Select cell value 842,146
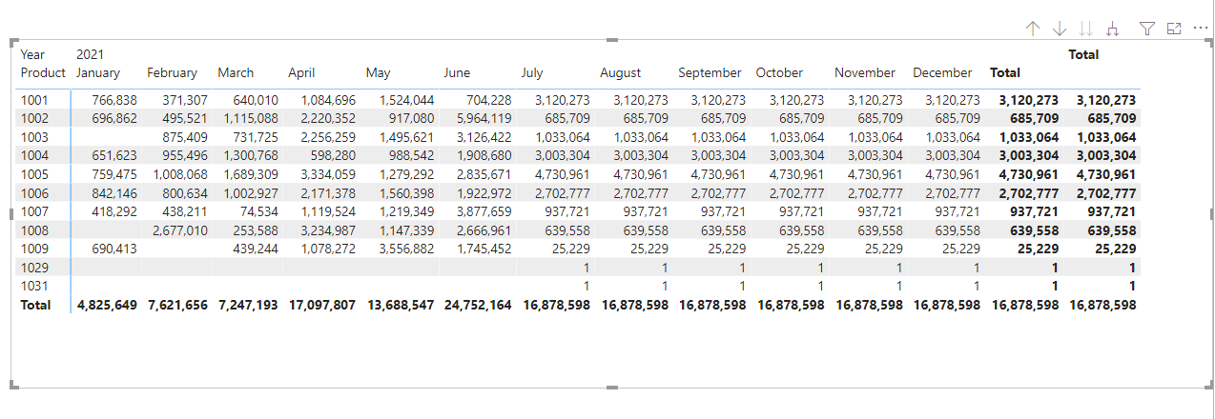The height and width of the screenshot is (419, 1215). point(114,192)
